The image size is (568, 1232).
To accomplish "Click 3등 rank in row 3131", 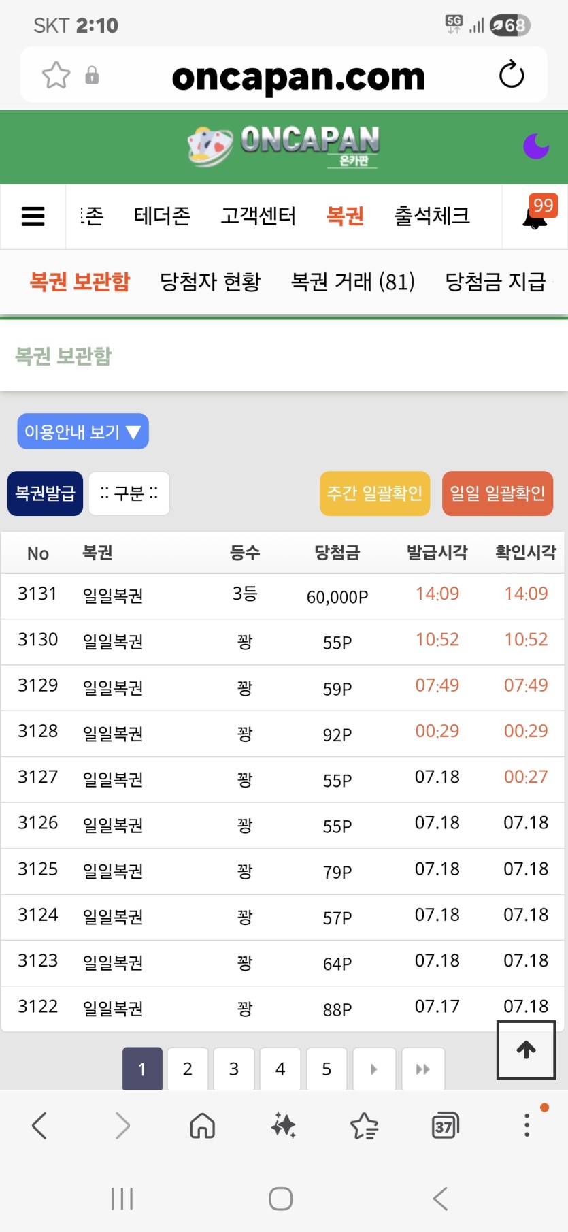I will point(245,594).
